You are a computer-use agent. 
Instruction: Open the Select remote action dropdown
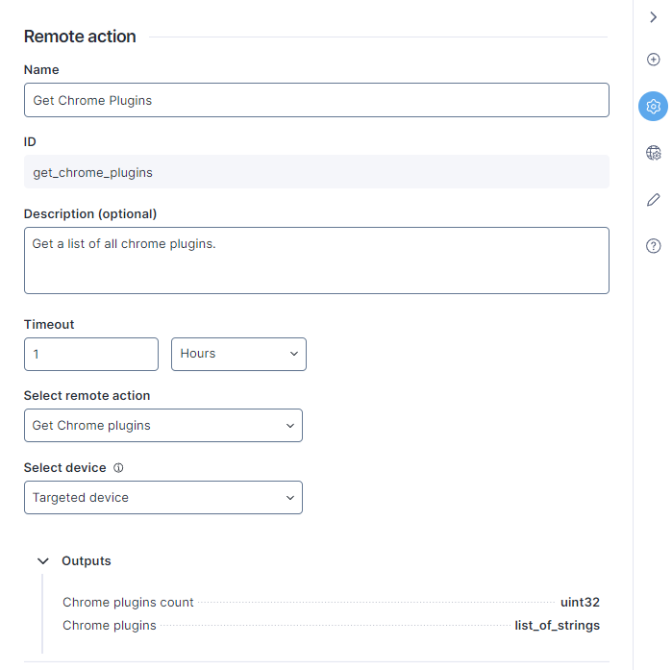point(163,426)
